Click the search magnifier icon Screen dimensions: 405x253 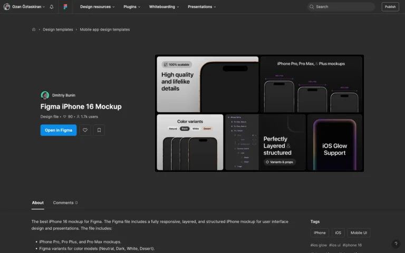(312, 7)
